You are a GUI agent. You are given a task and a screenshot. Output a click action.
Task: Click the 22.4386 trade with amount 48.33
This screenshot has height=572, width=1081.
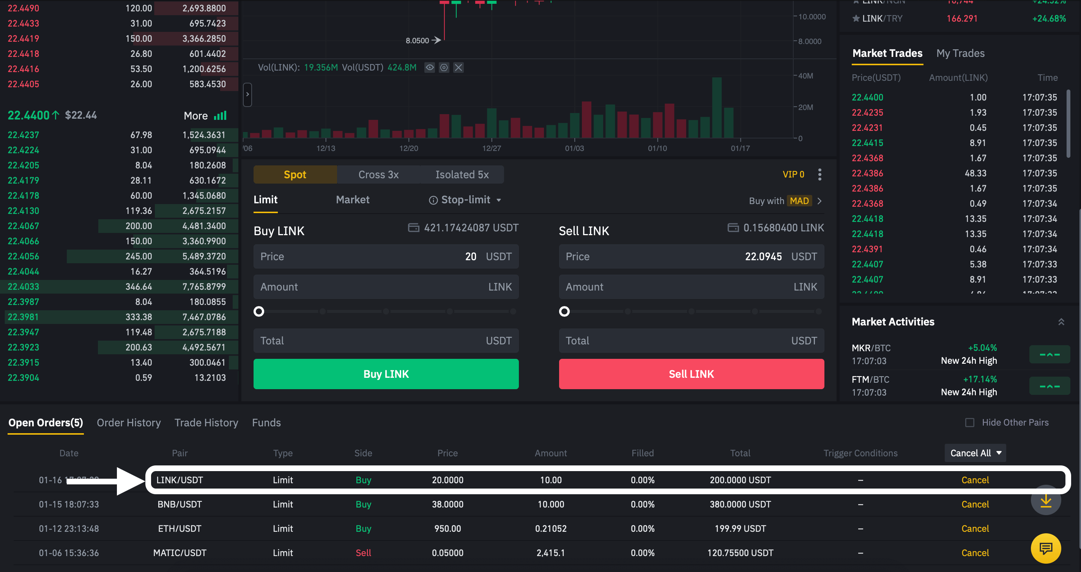[954, 173]
